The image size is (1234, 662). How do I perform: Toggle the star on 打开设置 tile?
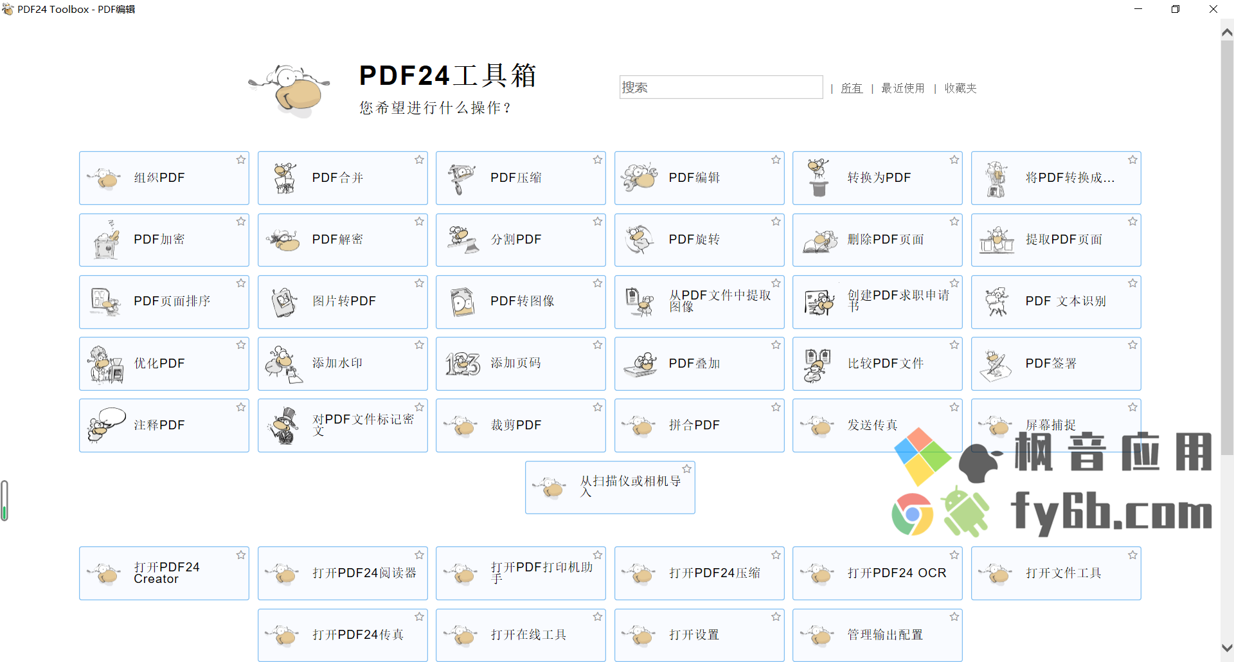(776, 616)
